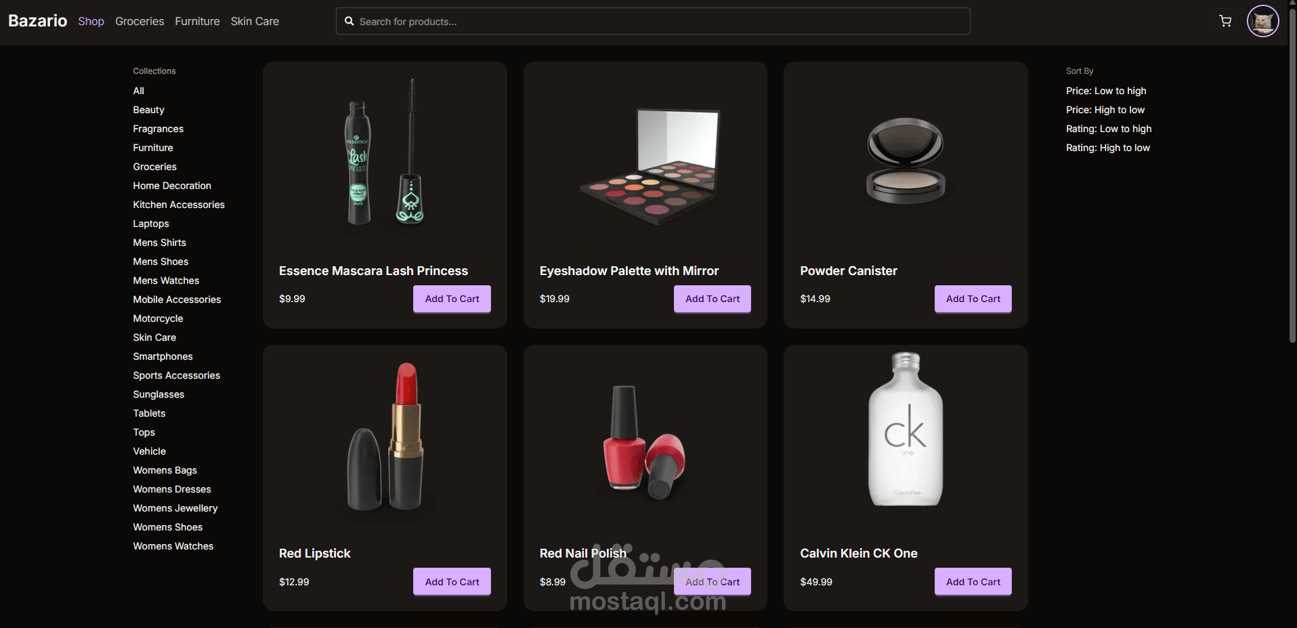Open the Powder Canister product image
Viewport: 1297px width, 628px height.
click(x=906, y=161)
